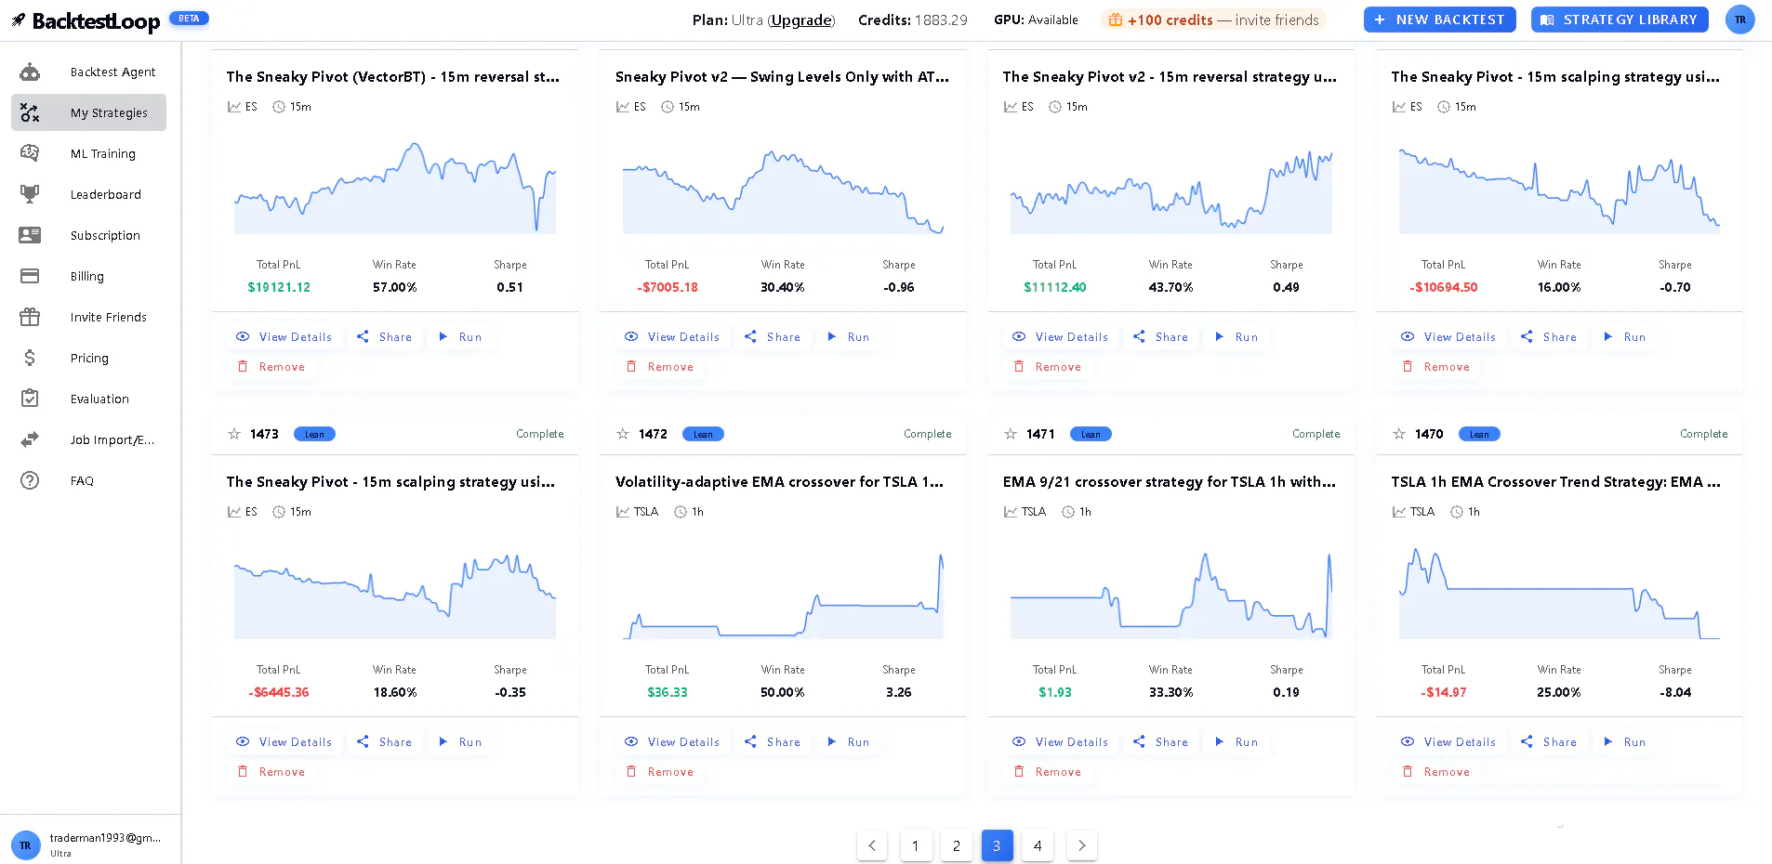Run Volatility-adaptive EMA crossover strategy
The width and height of the screenshot is (1772, 864).
pos(849,742)
